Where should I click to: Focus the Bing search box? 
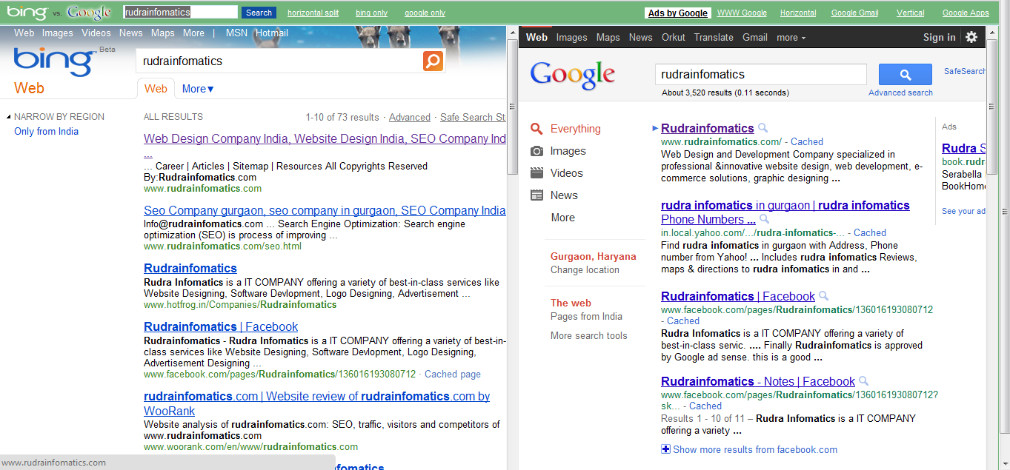(x=279, y=61)
